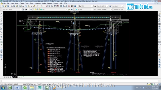
Task: Select the Circle draw tool
Action: coord(2,29)
